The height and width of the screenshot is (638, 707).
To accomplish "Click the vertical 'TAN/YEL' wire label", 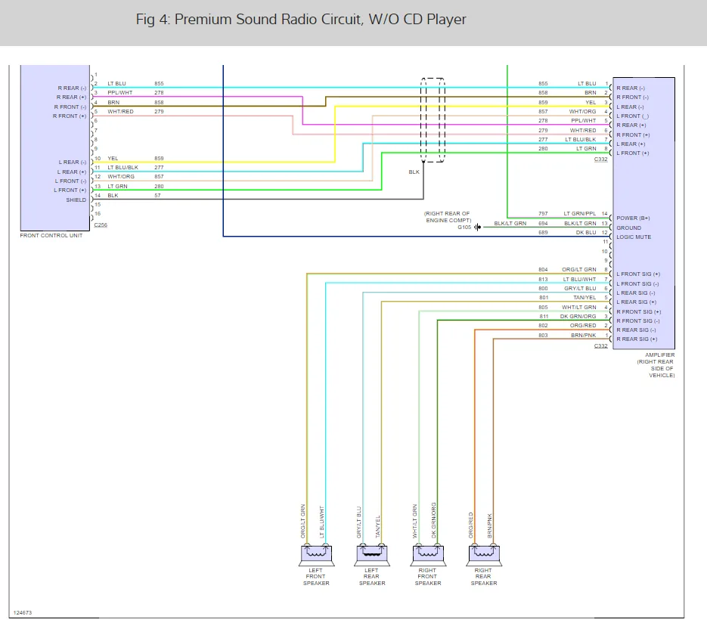I will pos(378,527).
